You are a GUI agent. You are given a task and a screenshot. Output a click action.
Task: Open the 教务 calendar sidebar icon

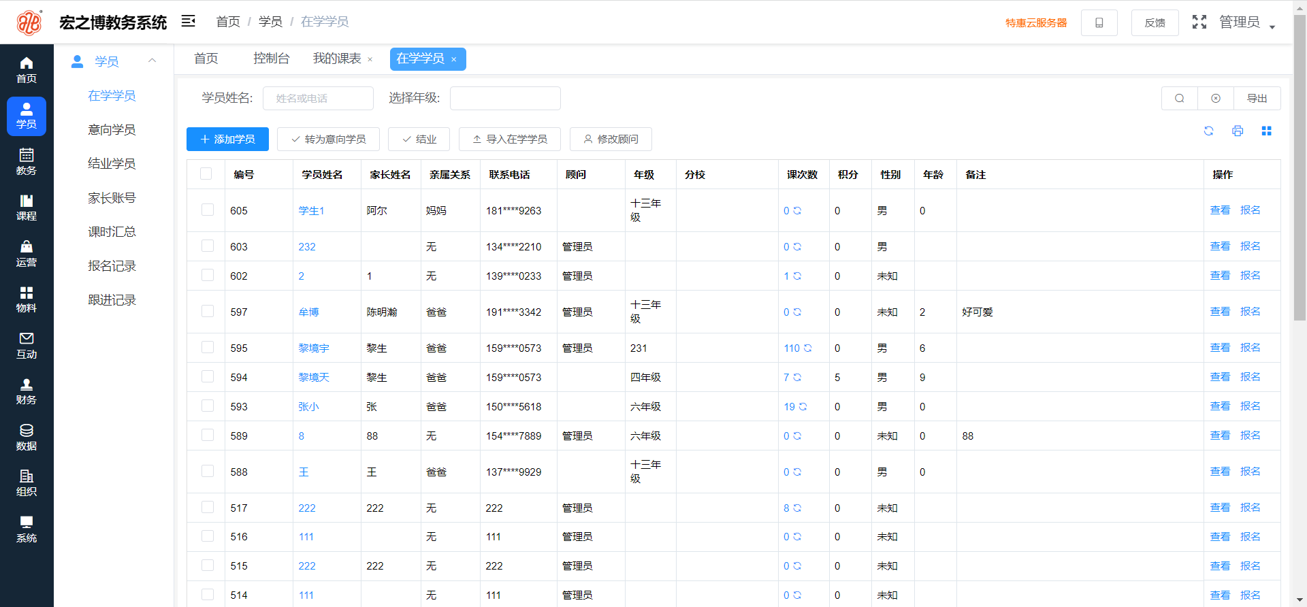(27, 162)
